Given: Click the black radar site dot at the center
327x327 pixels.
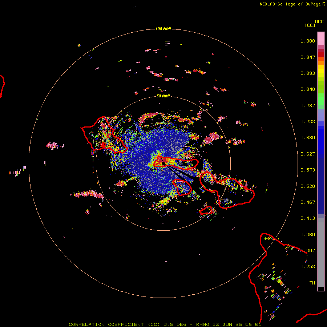Looking at the screenshot, I should pyautogui.click(x=164, y=163).
